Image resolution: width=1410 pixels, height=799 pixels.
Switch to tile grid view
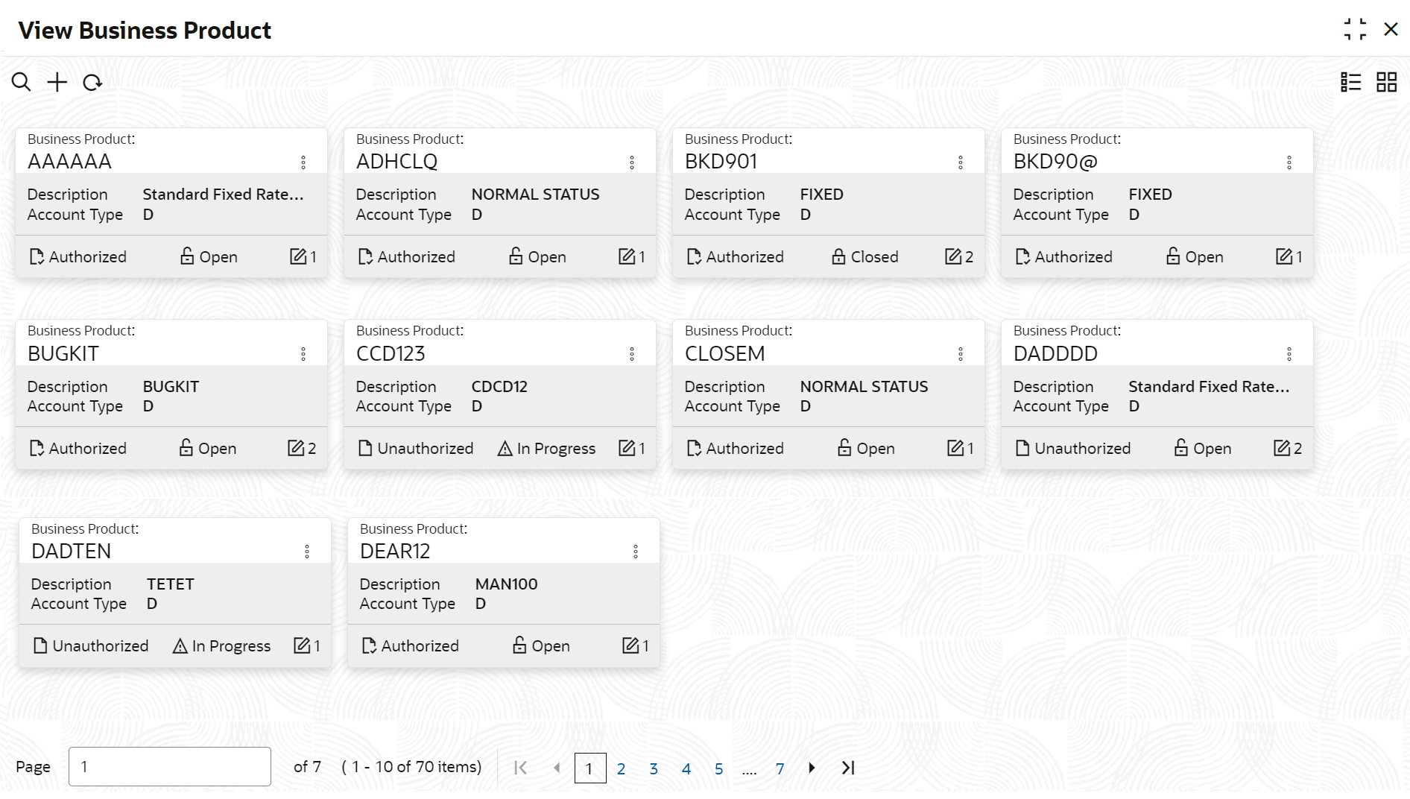pyautogui.click(x=1386, y=82)
